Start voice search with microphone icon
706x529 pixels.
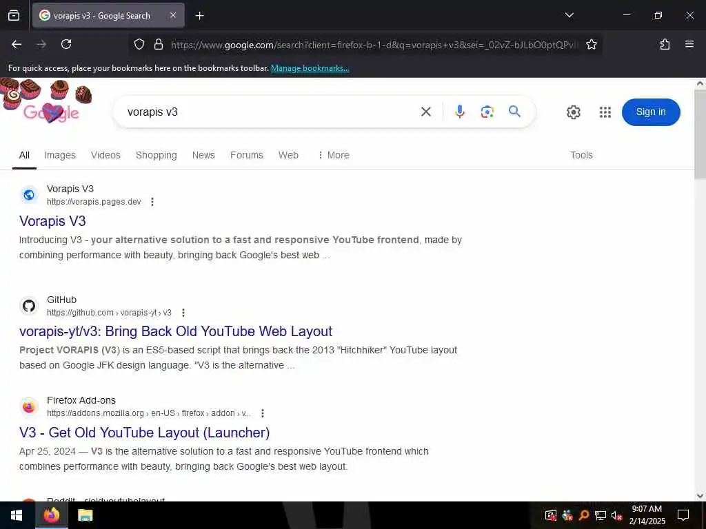click(459, 112)
